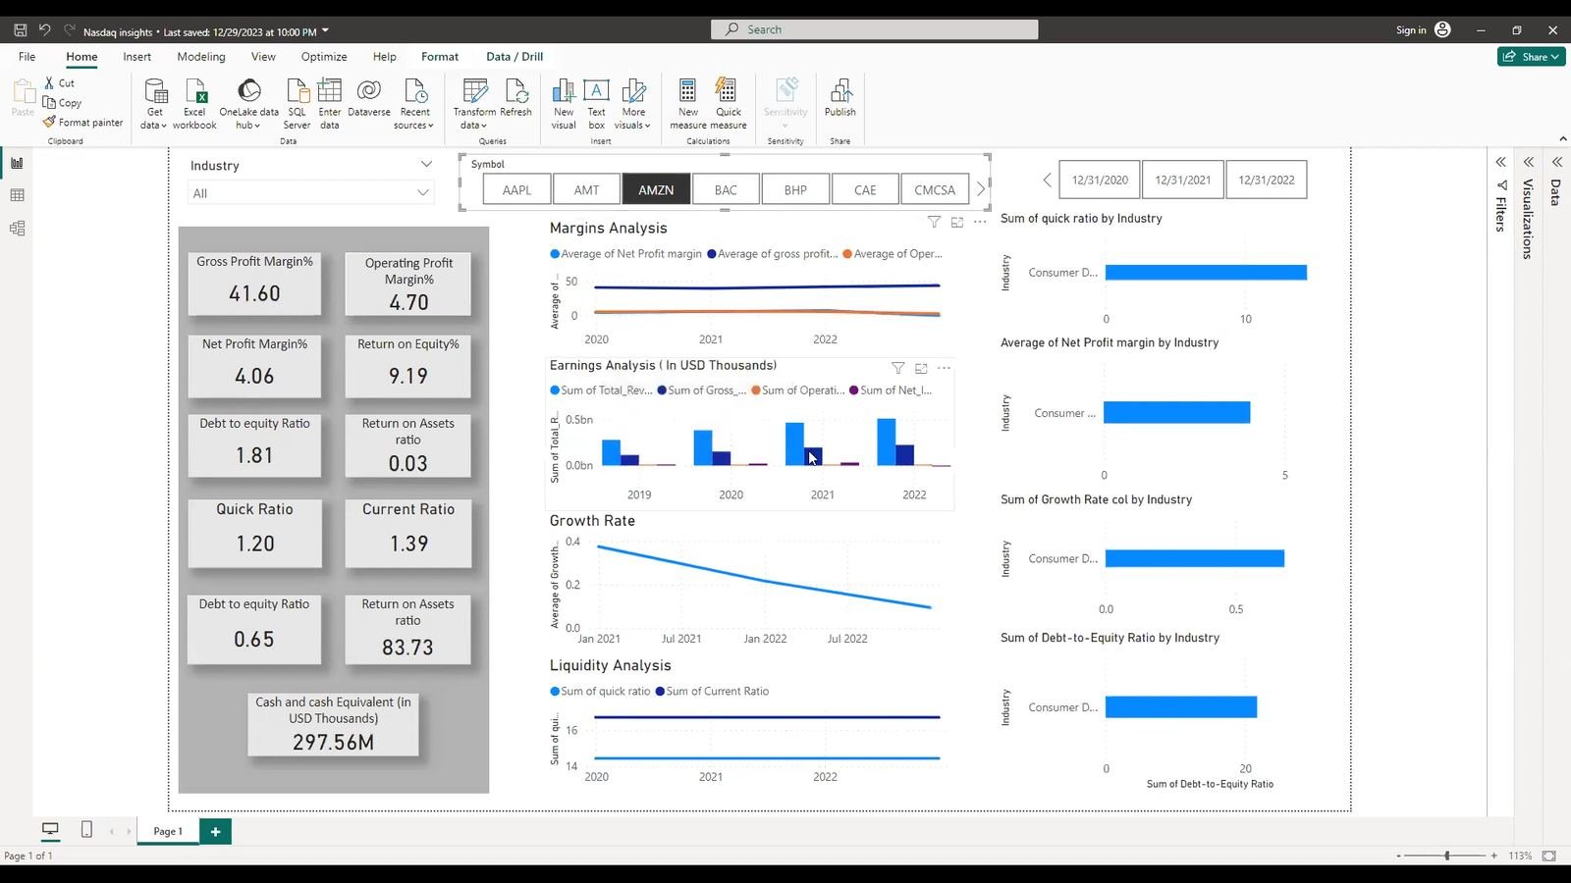Click the Save icon in title bar

pos(20,30)
